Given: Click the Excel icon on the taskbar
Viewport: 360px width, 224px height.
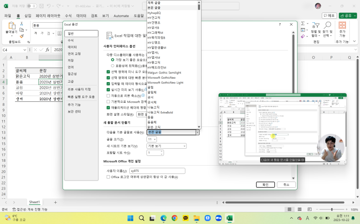Looking at the screenshot, I should point(230,218).
